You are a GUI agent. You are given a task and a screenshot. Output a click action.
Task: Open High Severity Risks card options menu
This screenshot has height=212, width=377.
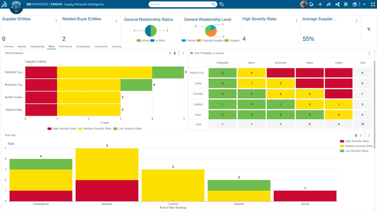[x=296, y=21]
